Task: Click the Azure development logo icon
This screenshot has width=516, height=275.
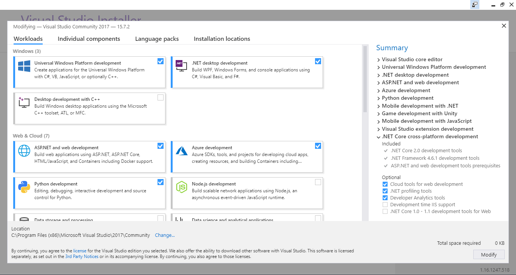Action: coord(181,151)
